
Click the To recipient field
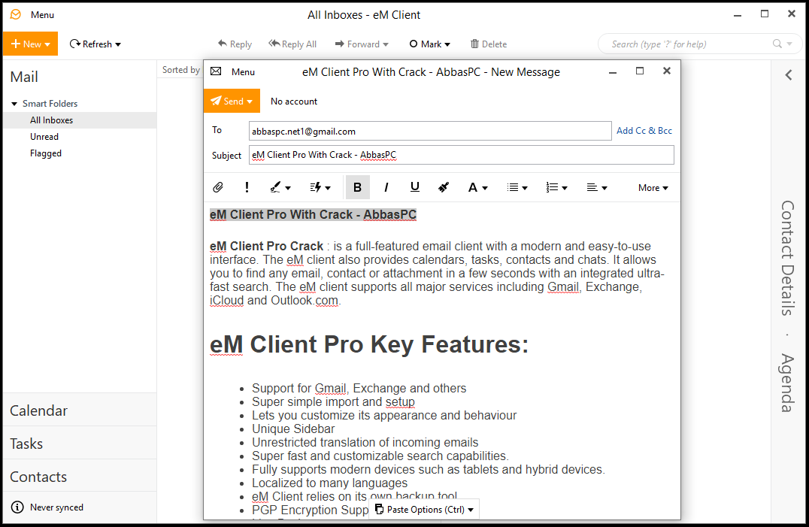pos(430,131)
